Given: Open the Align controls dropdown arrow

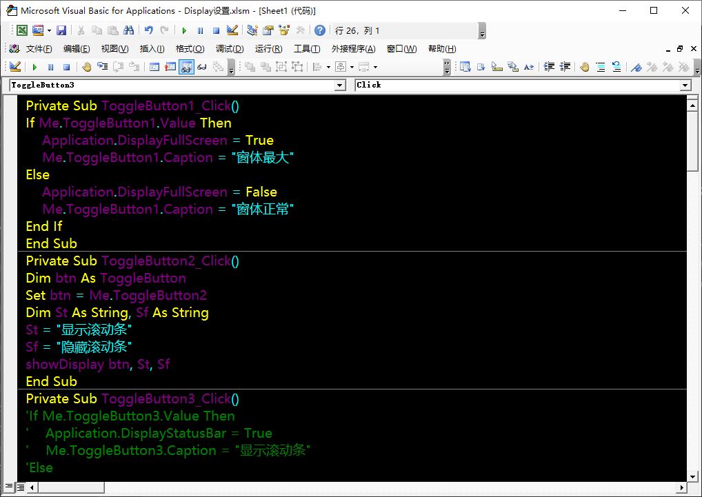Looking at the screenshot, I should click(328, 67).
